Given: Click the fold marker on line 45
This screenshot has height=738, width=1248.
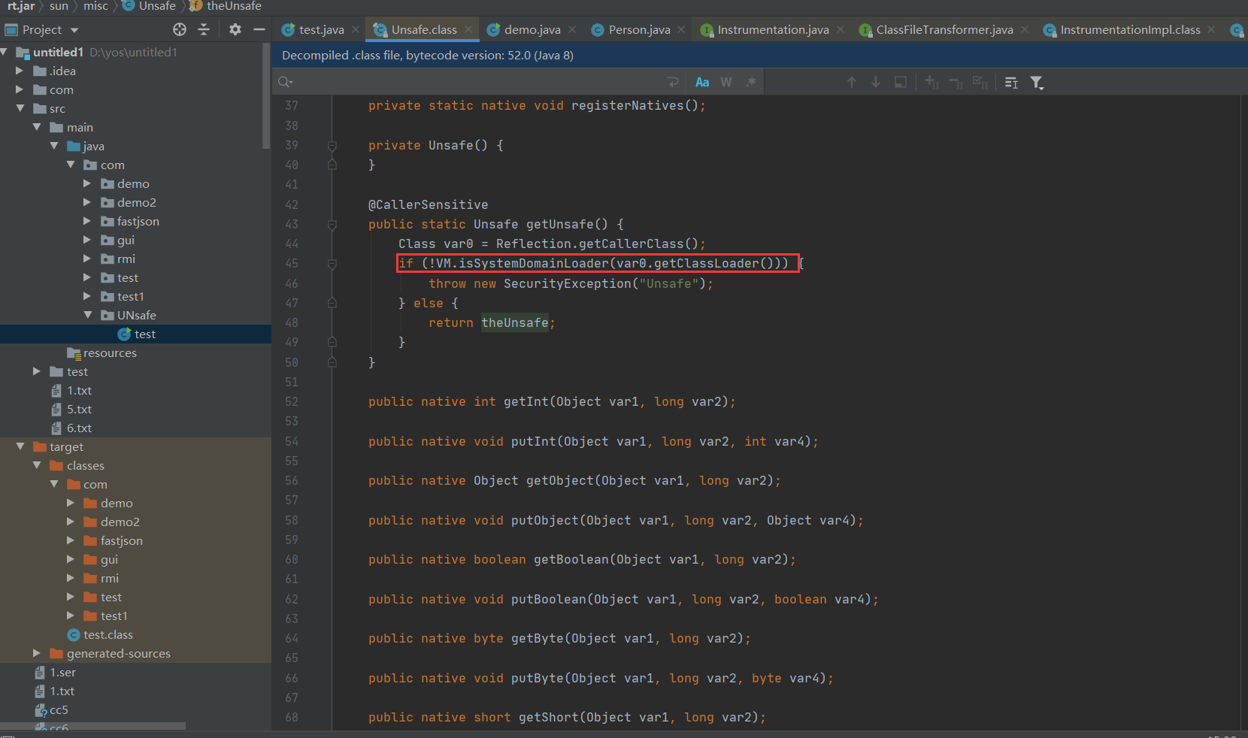Looking at the screenshot, I should pos(332,264).
